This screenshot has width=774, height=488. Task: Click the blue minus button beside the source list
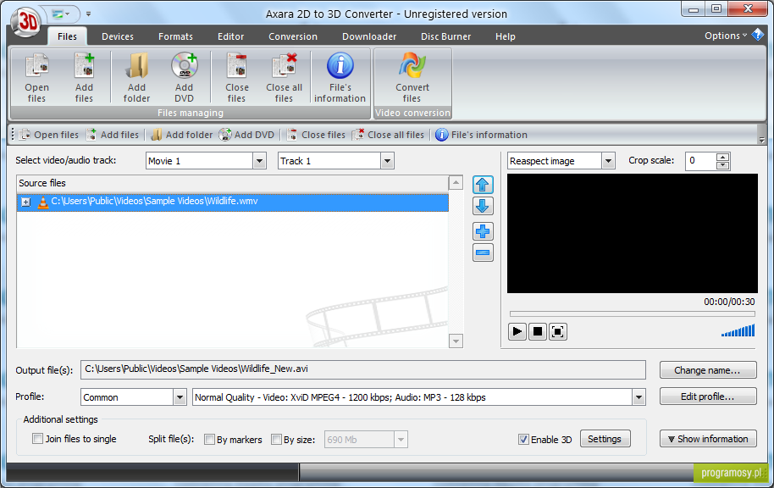483,252
